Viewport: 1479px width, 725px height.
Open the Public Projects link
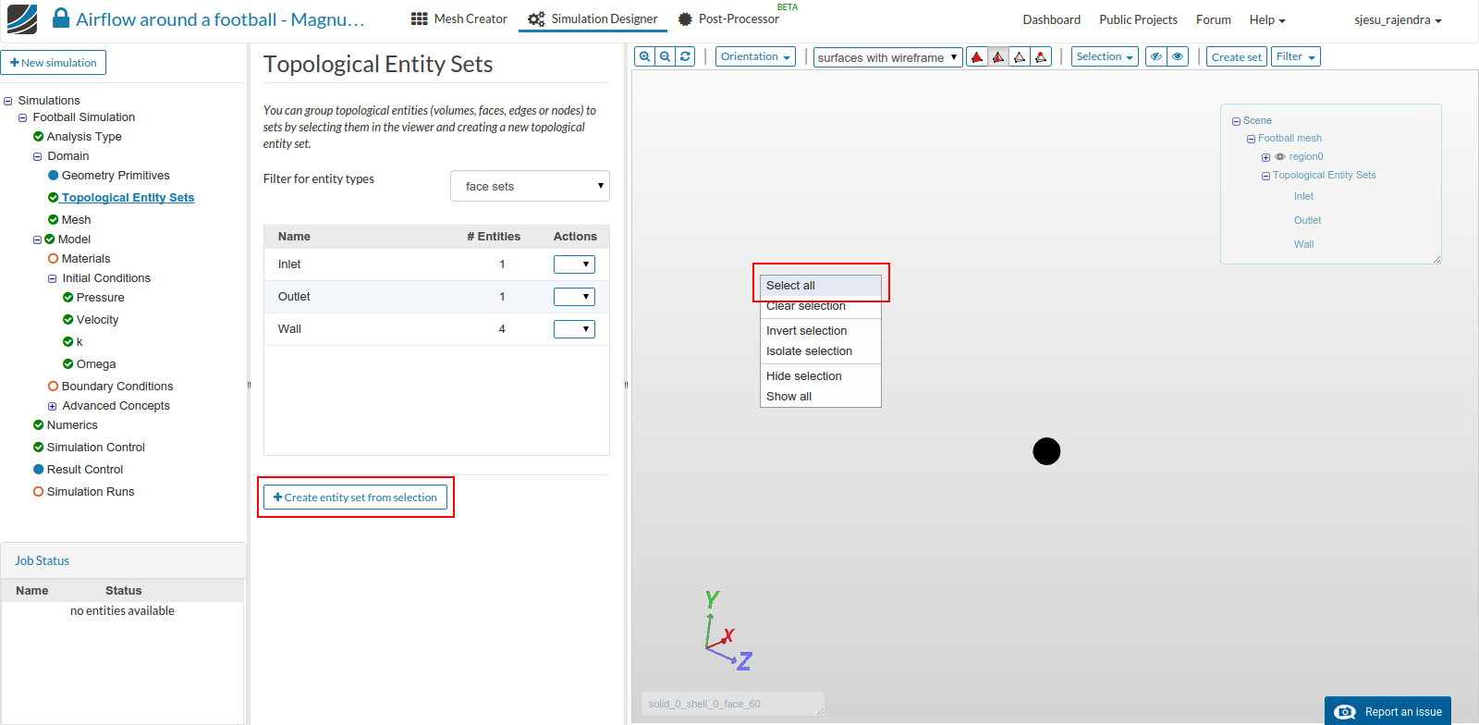pos(1138,19)
